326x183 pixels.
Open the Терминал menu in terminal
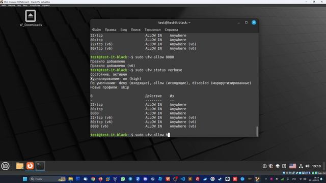click(153, 29)
